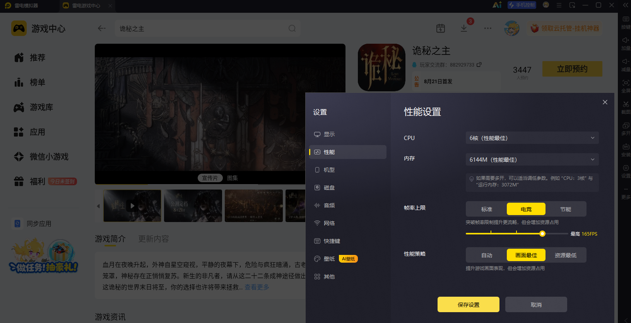Click the 做任务抽豪礼 promo banner
Screen dimensions: 631x323
coord(43,256)
